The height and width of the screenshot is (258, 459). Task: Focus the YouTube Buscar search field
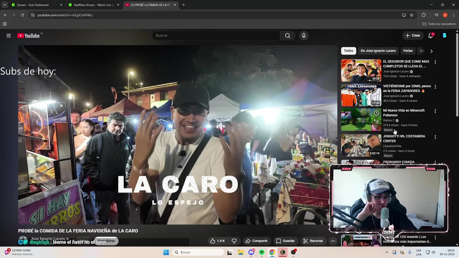click(x=216, y=35)
